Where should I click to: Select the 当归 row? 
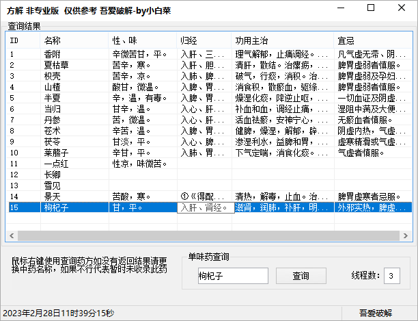point(52,108)
